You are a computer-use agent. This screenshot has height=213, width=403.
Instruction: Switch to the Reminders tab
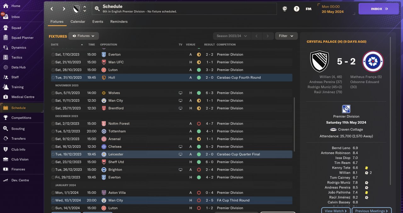(119, 22)
